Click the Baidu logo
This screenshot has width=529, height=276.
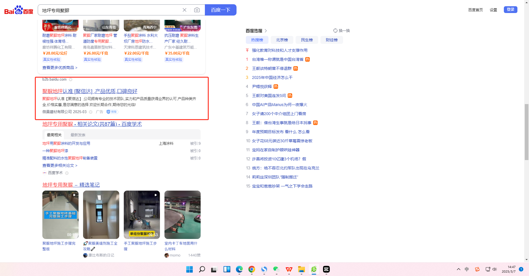click(19, 10)
